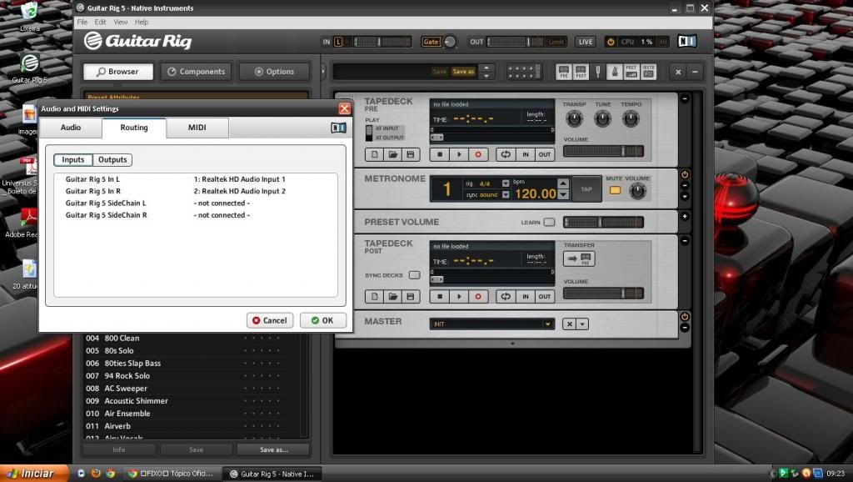Image resolution: width=853 pixels, height=482 pixels.
Task: Select the Outputs routing tab
Action: click(x=112, y=159)
